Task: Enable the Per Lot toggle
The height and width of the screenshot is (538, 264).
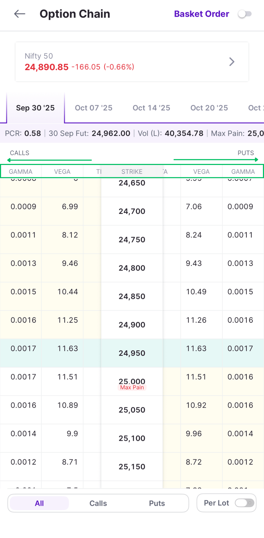Action: (x=244, y=503)
